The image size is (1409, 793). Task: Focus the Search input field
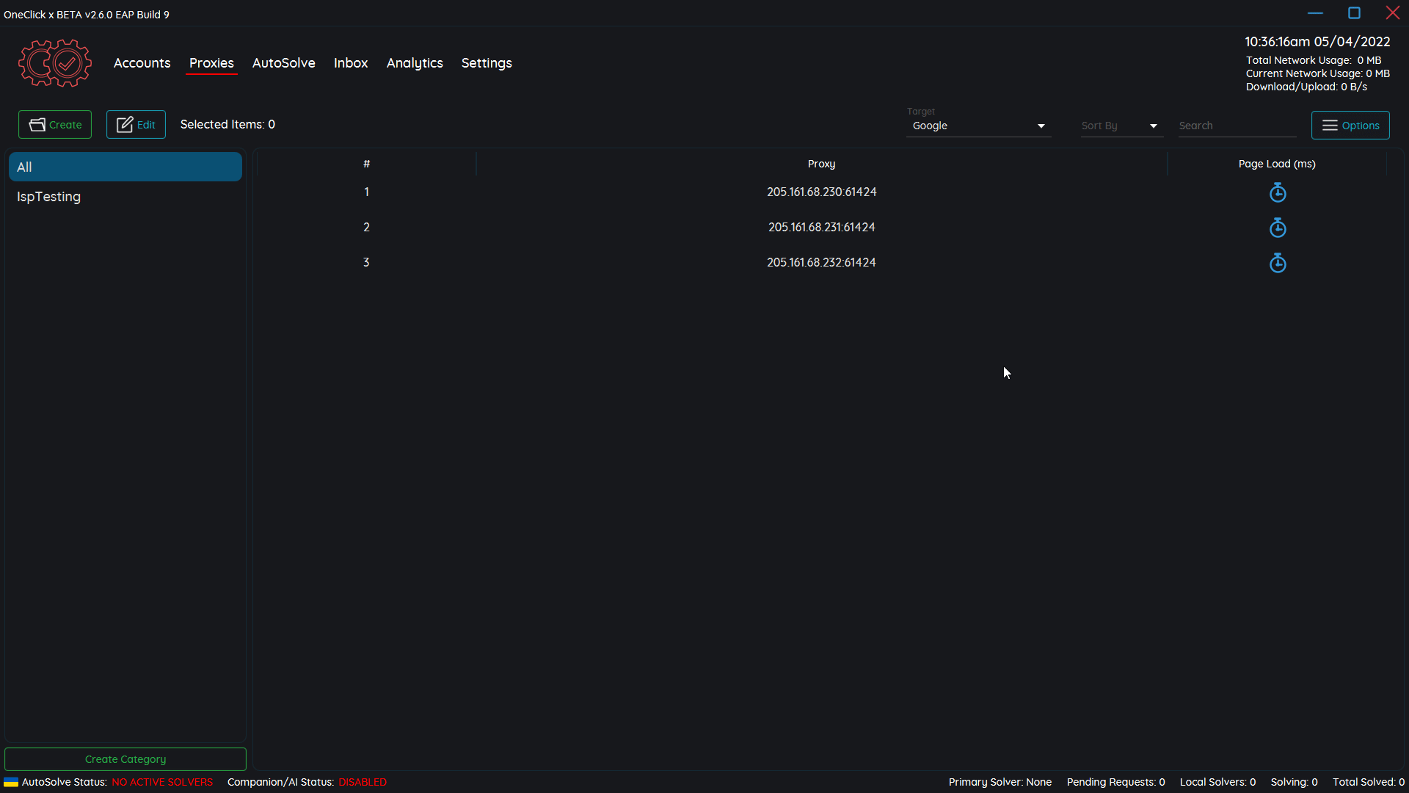pyautogui.click(x=1236, y=126)
